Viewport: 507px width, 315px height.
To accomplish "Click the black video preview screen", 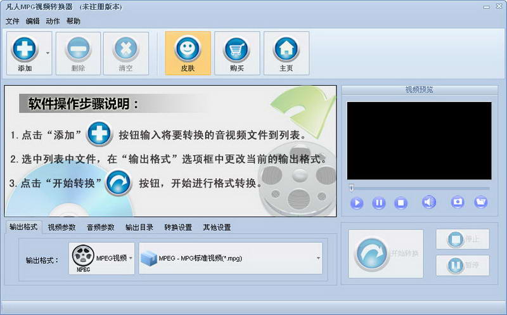I will point(419,141).
